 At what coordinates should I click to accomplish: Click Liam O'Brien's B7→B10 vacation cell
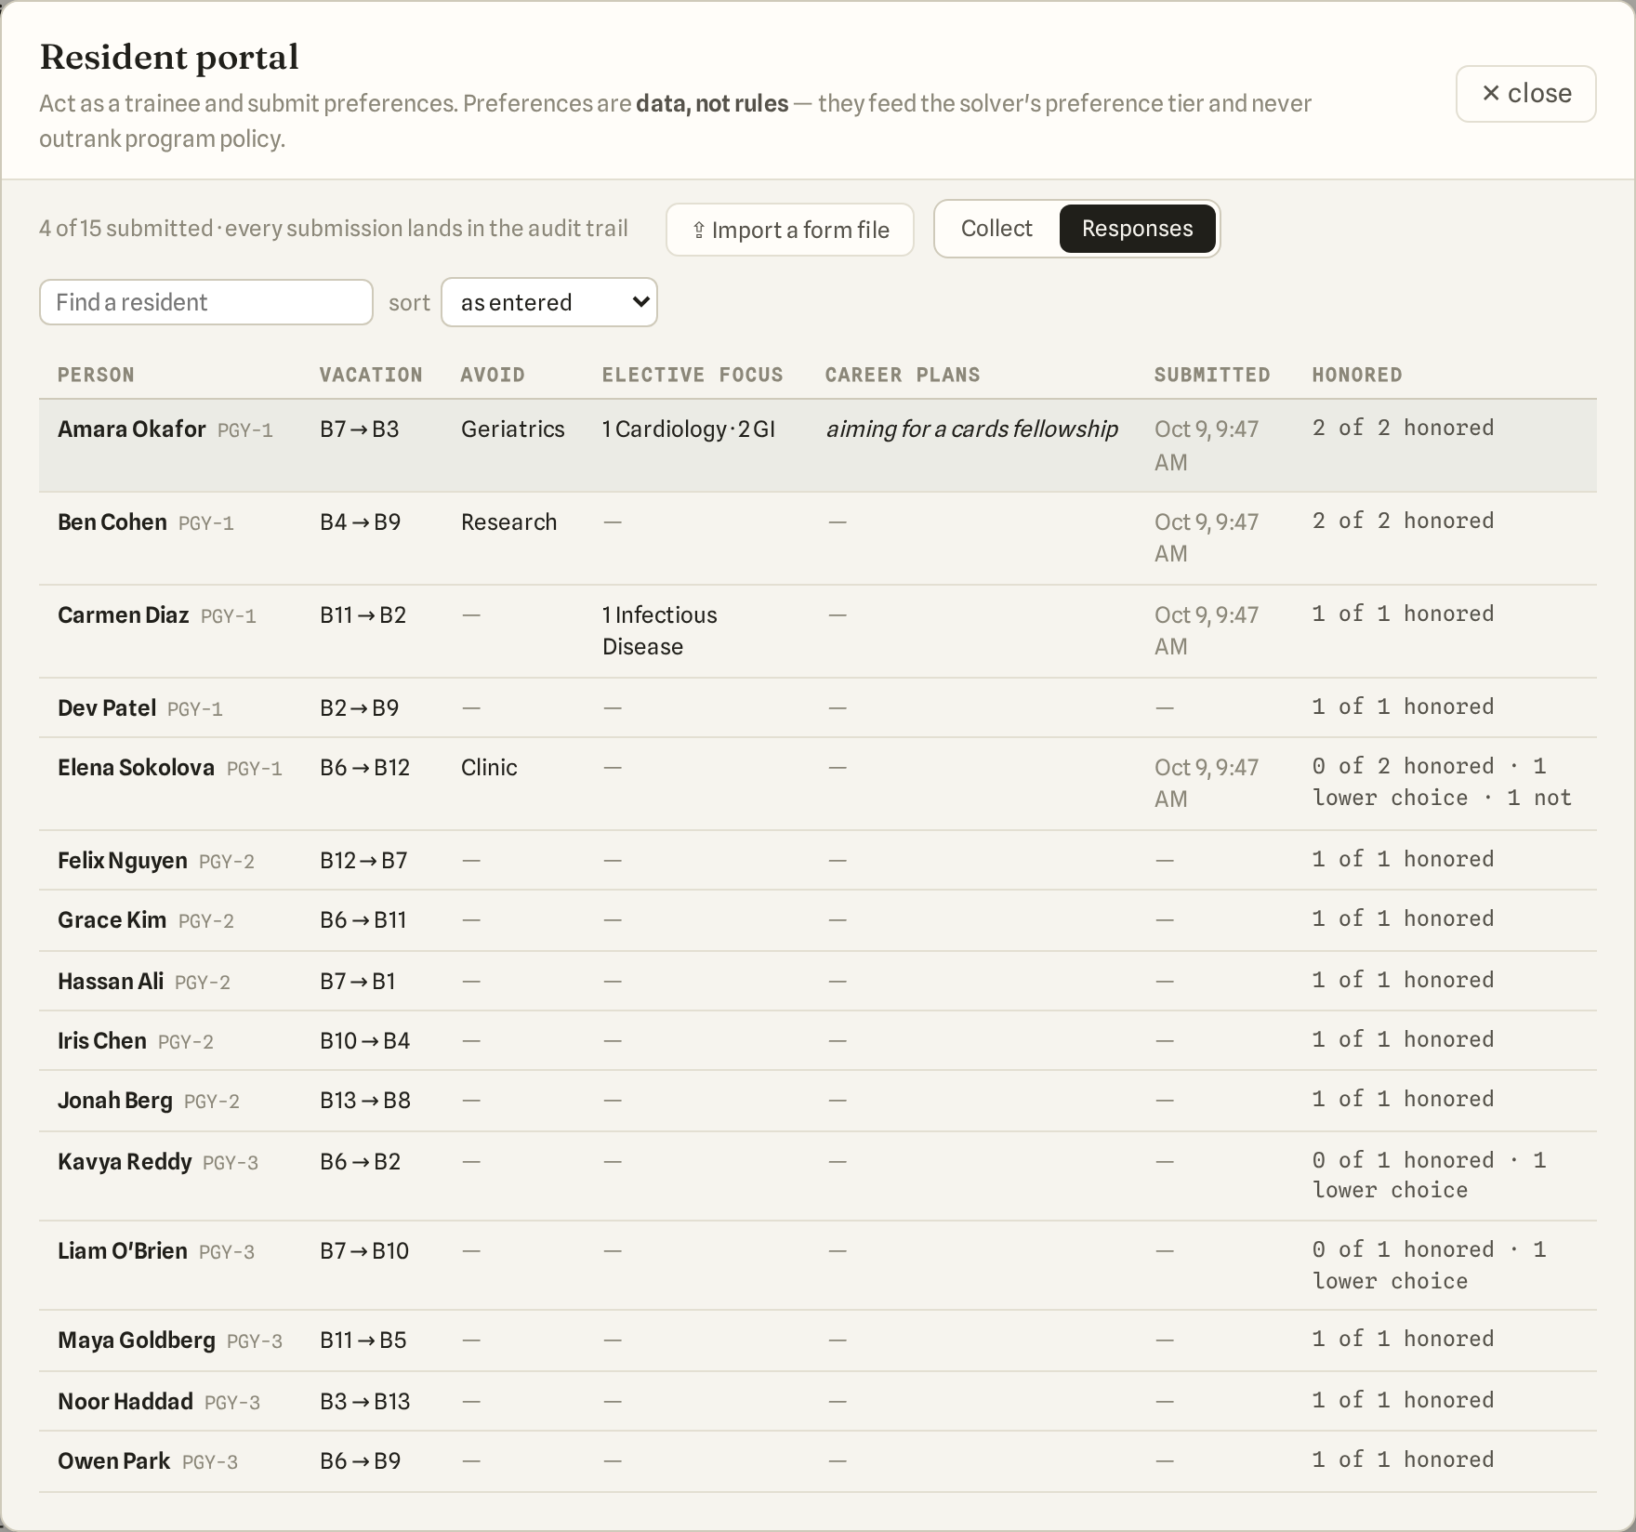364,1250
